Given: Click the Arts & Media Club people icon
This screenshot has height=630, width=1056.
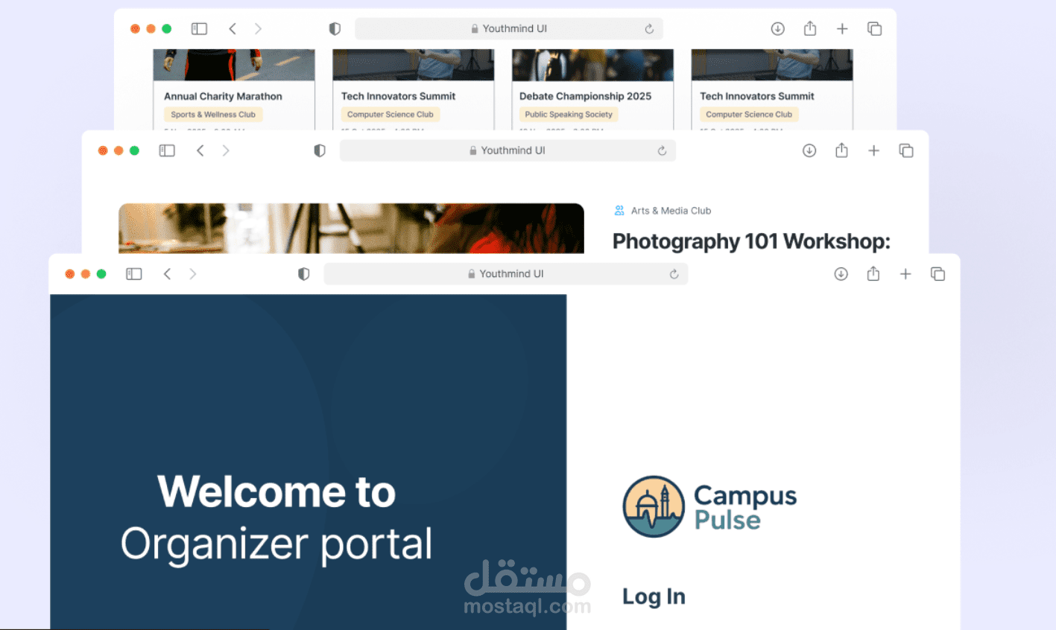Looking at the screenshot, I should coord(619,211).
